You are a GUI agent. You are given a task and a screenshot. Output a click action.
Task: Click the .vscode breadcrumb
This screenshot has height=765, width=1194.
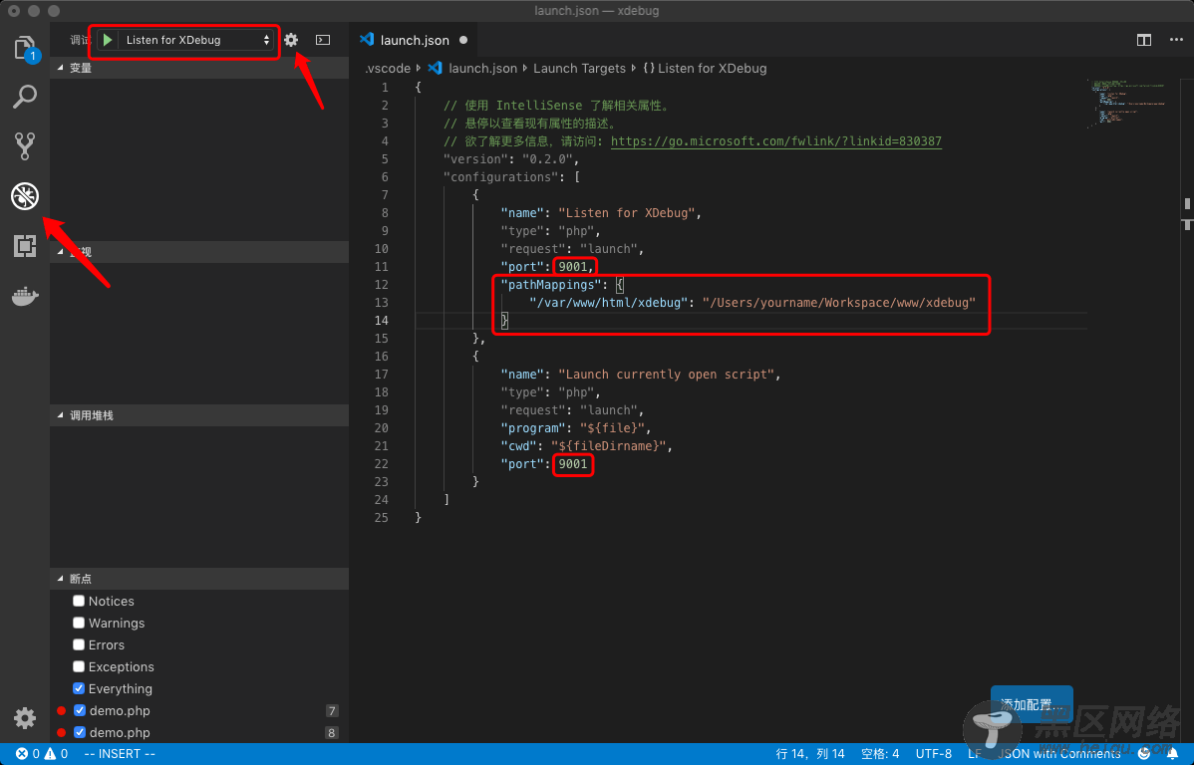click(388, 68)
